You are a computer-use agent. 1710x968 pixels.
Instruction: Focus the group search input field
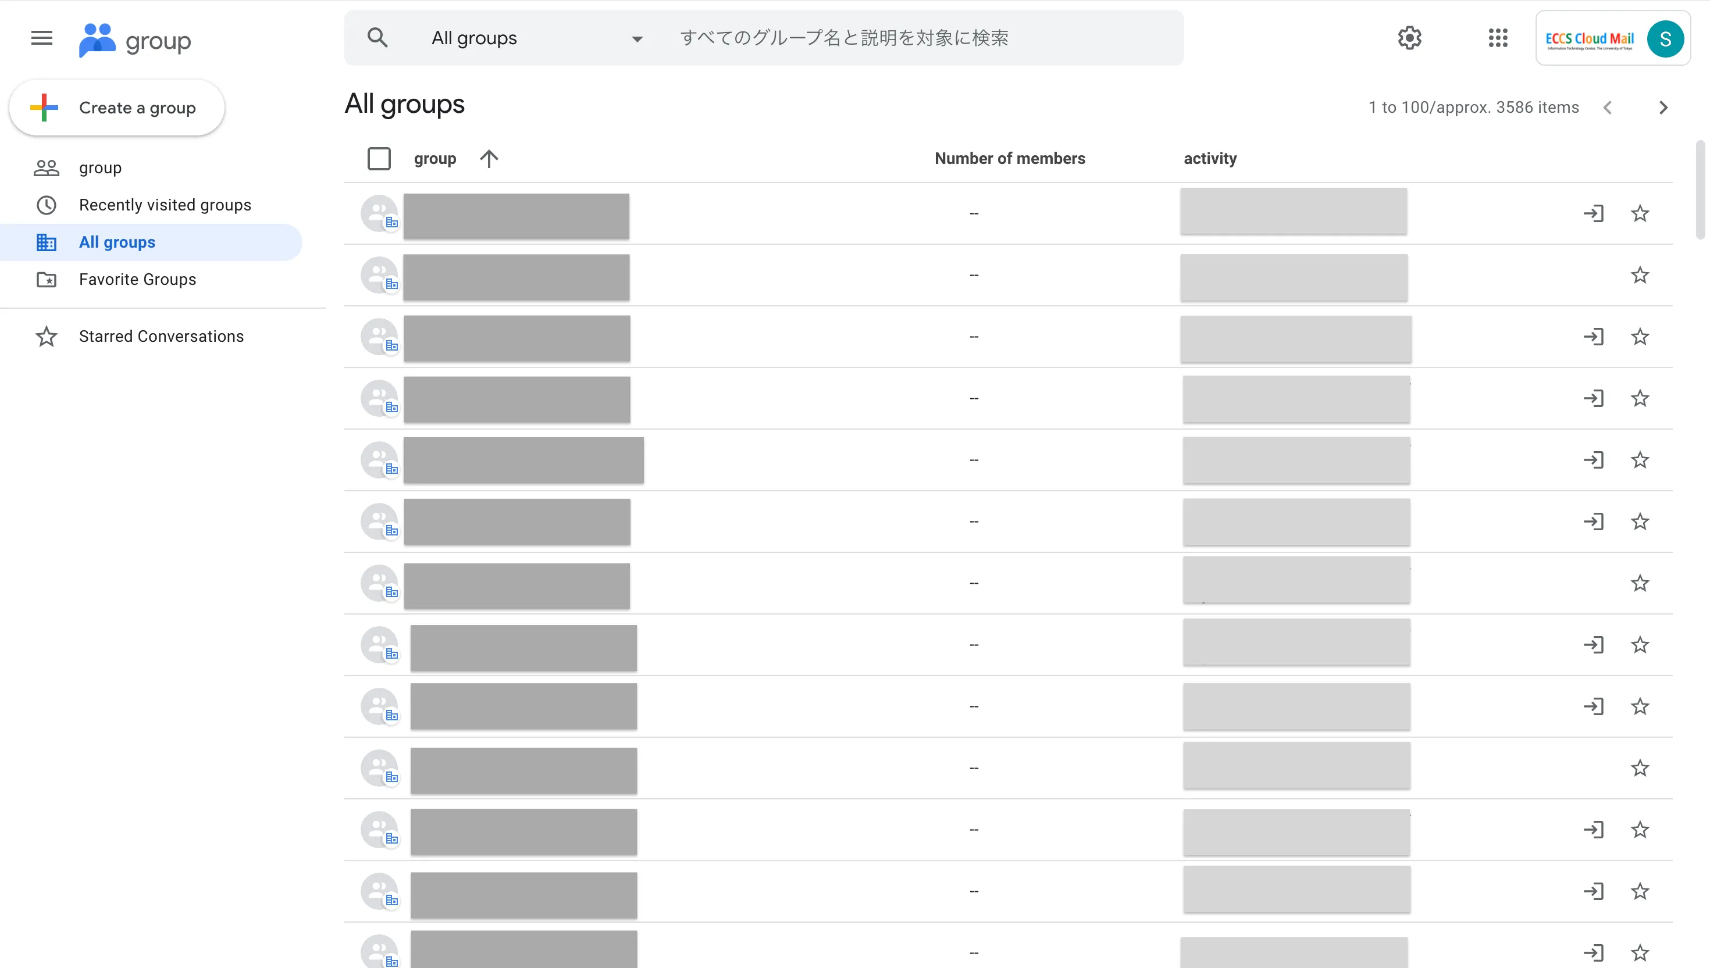point(918,38)
